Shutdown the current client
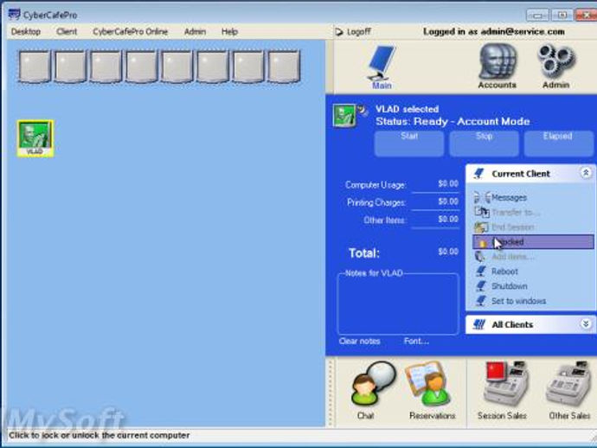Image resolution: width=597 pixels, height=448 pixels. pos(509,286)
